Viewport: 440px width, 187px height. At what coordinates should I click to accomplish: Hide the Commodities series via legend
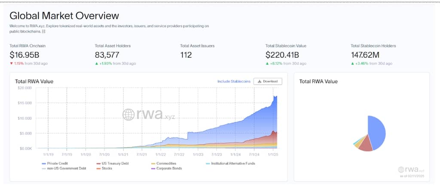[x=165, y=163]
